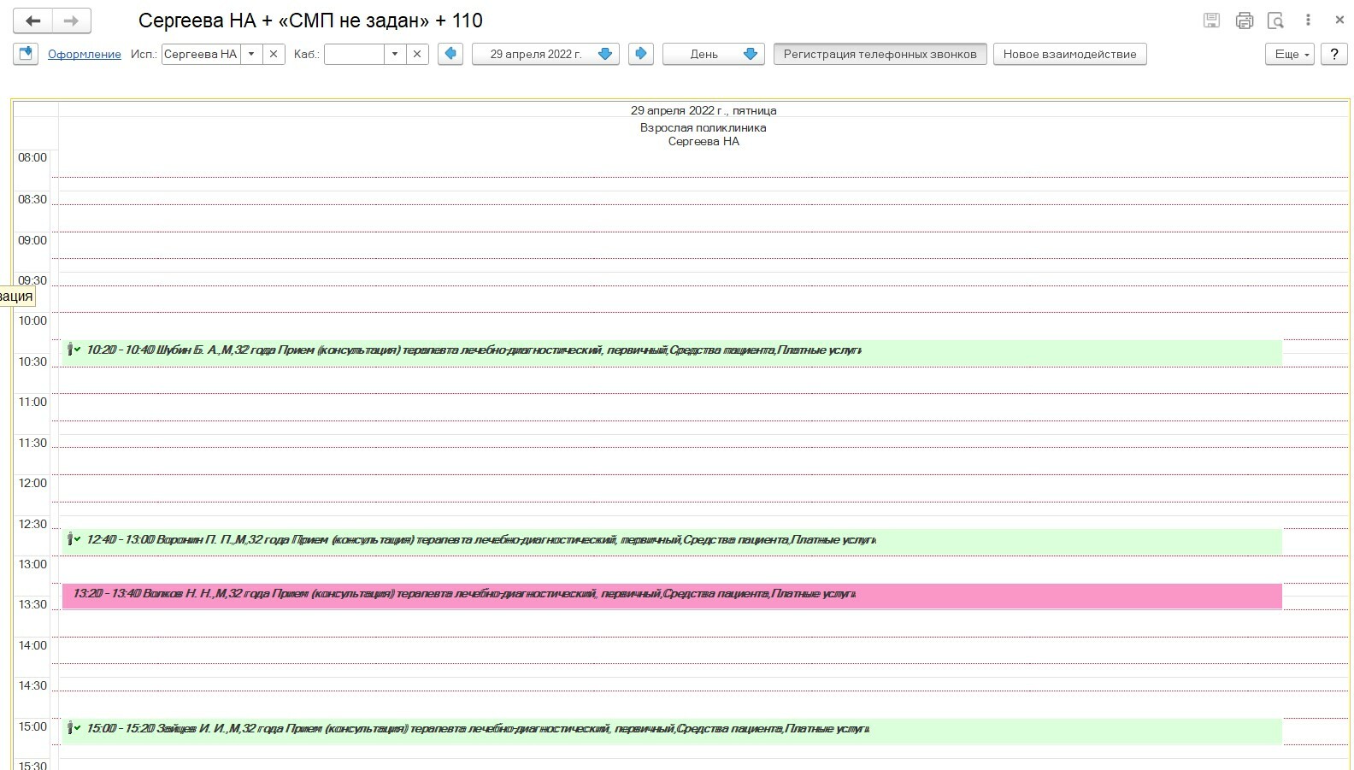Go forward with the right arrow button
This screenshot has width=1354, height=770.
point(72,21)
